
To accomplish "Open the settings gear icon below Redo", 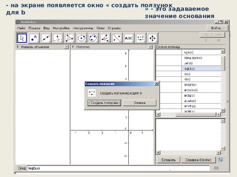I will (x=218, y=40).
